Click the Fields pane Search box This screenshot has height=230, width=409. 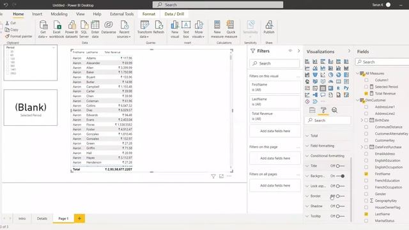tap(382, 62)
